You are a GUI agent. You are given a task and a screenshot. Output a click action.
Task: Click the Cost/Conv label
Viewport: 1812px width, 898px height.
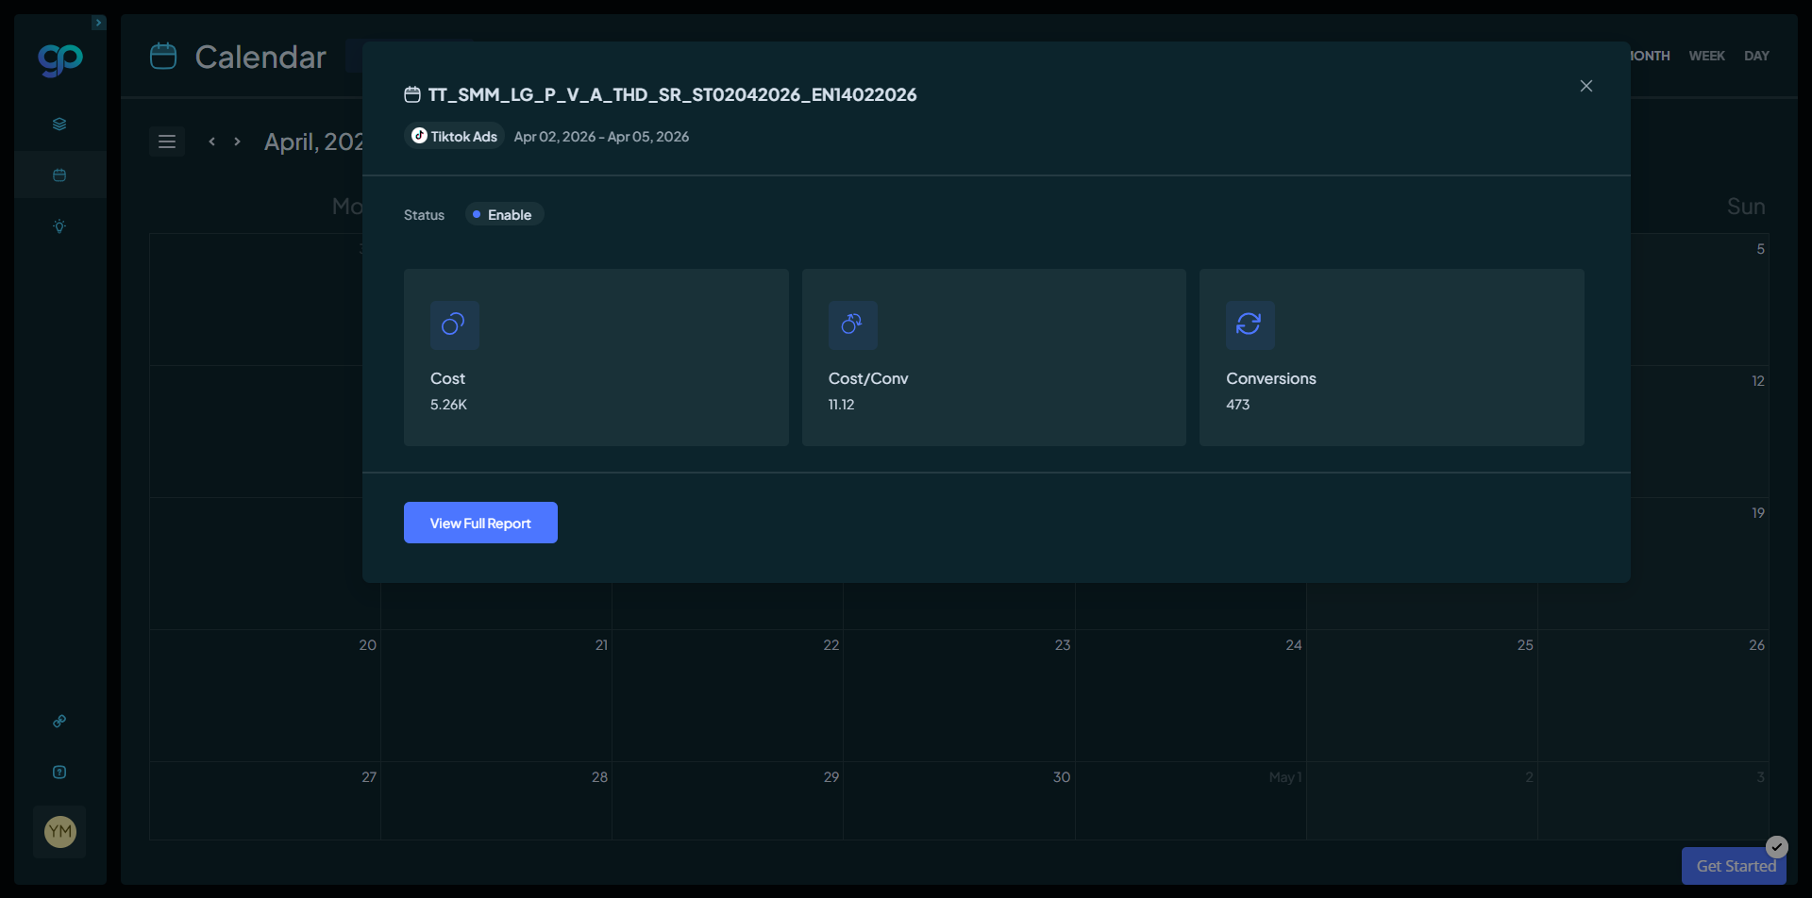tap(868, 378)
